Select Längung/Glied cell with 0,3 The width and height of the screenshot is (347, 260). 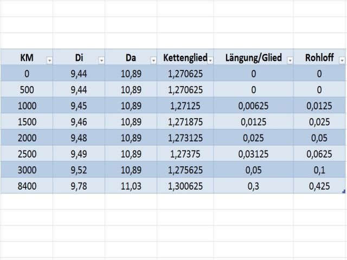(x=254, y=186)
